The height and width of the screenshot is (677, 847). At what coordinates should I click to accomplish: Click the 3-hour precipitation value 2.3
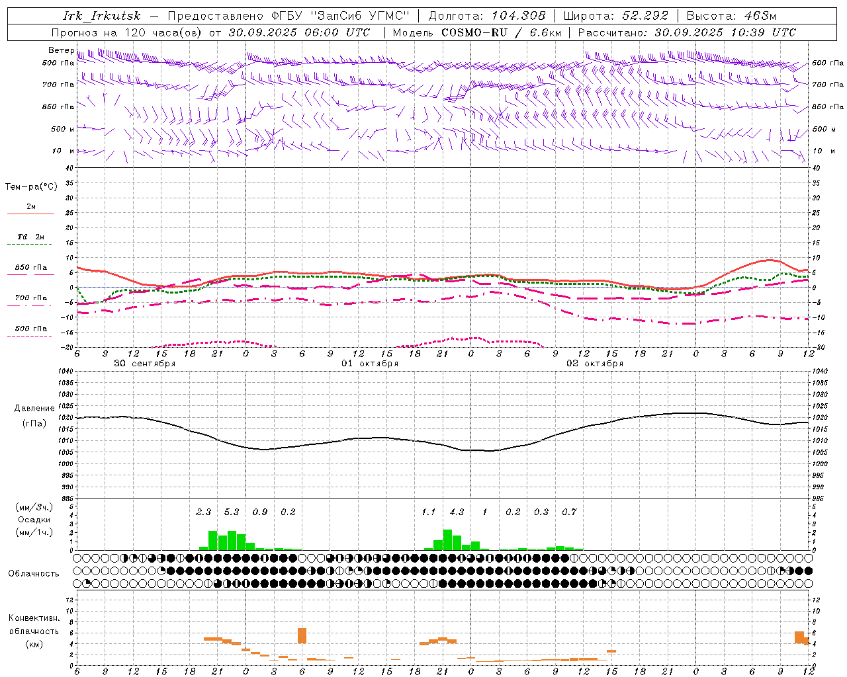(x=203, y=512)
